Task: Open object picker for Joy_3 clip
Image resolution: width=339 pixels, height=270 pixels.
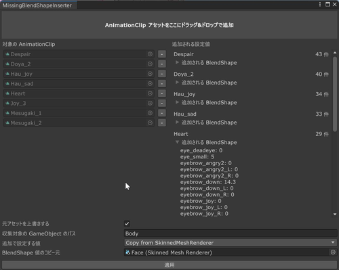Action: click(150, 104)
